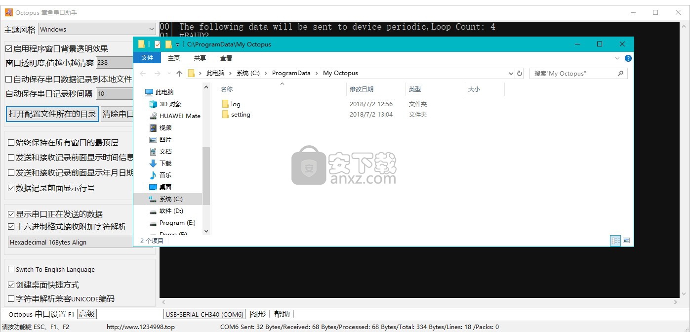Click the Downloads arrow icon in sidebar
The height and width of the screenshot is (332, 690).
(x=153, y=164)
